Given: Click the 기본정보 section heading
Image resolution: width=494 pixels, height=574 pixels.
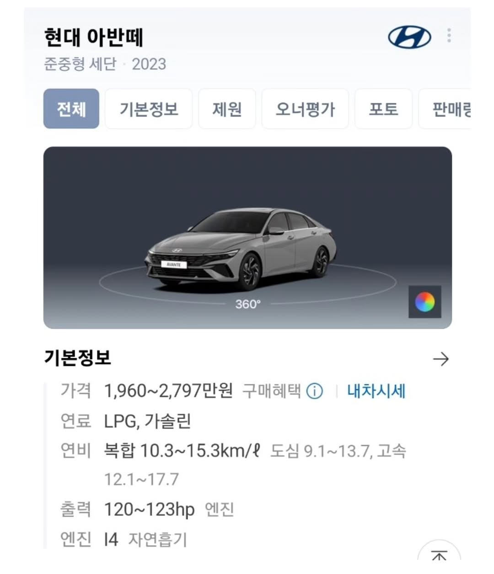Looking at the screenshot, I should coord(77,358).
